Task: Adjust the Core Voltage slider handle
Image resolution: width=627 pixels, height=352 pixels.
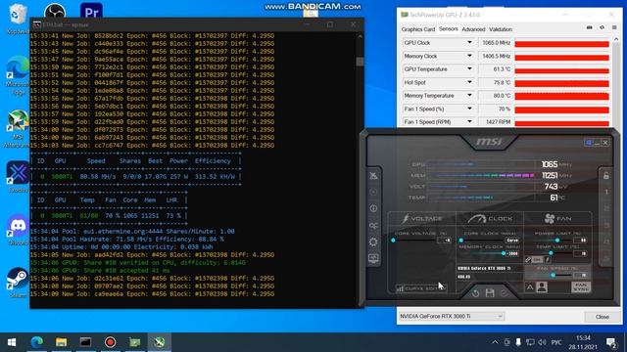Action: (394, 241)
